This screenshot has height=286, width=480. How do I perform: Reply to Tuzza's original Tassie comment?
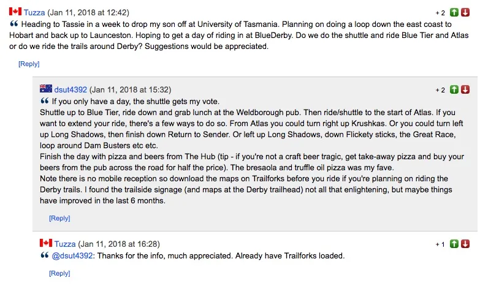pos(29,64)
